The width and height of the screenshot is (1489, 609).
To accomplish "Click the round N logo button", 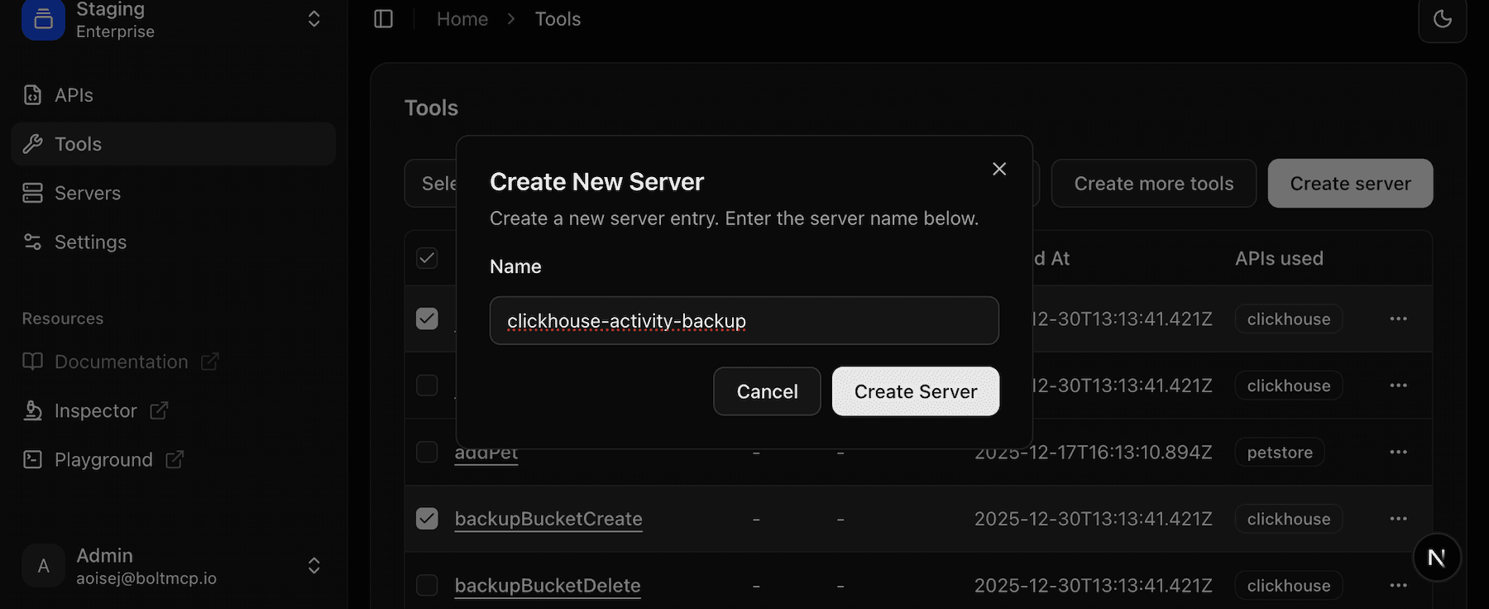I will click(1436, 558).
